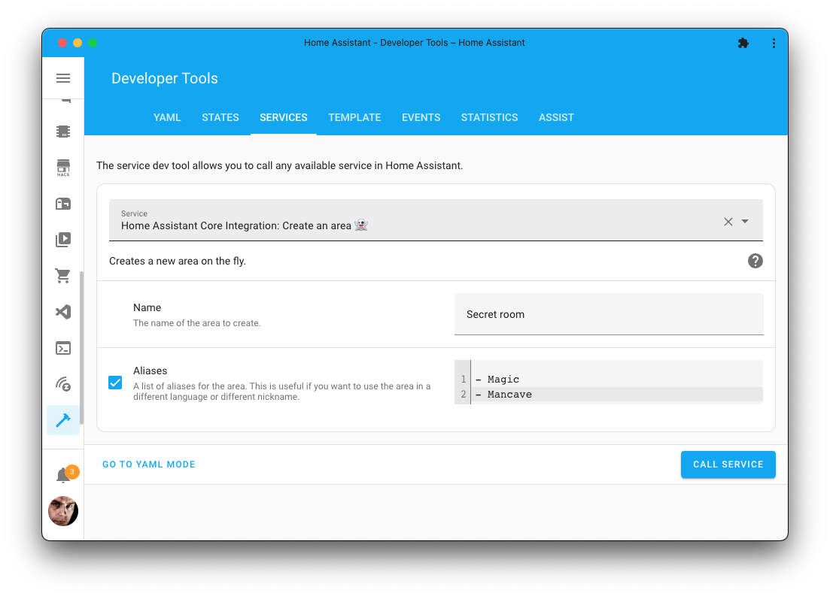Click the browser extensions puzzle icon
The image size is (830, 596).
(x=743, y=43)
